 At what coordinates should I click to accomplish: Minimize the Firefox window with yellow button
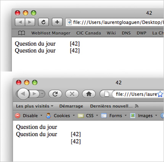(27, 83)
